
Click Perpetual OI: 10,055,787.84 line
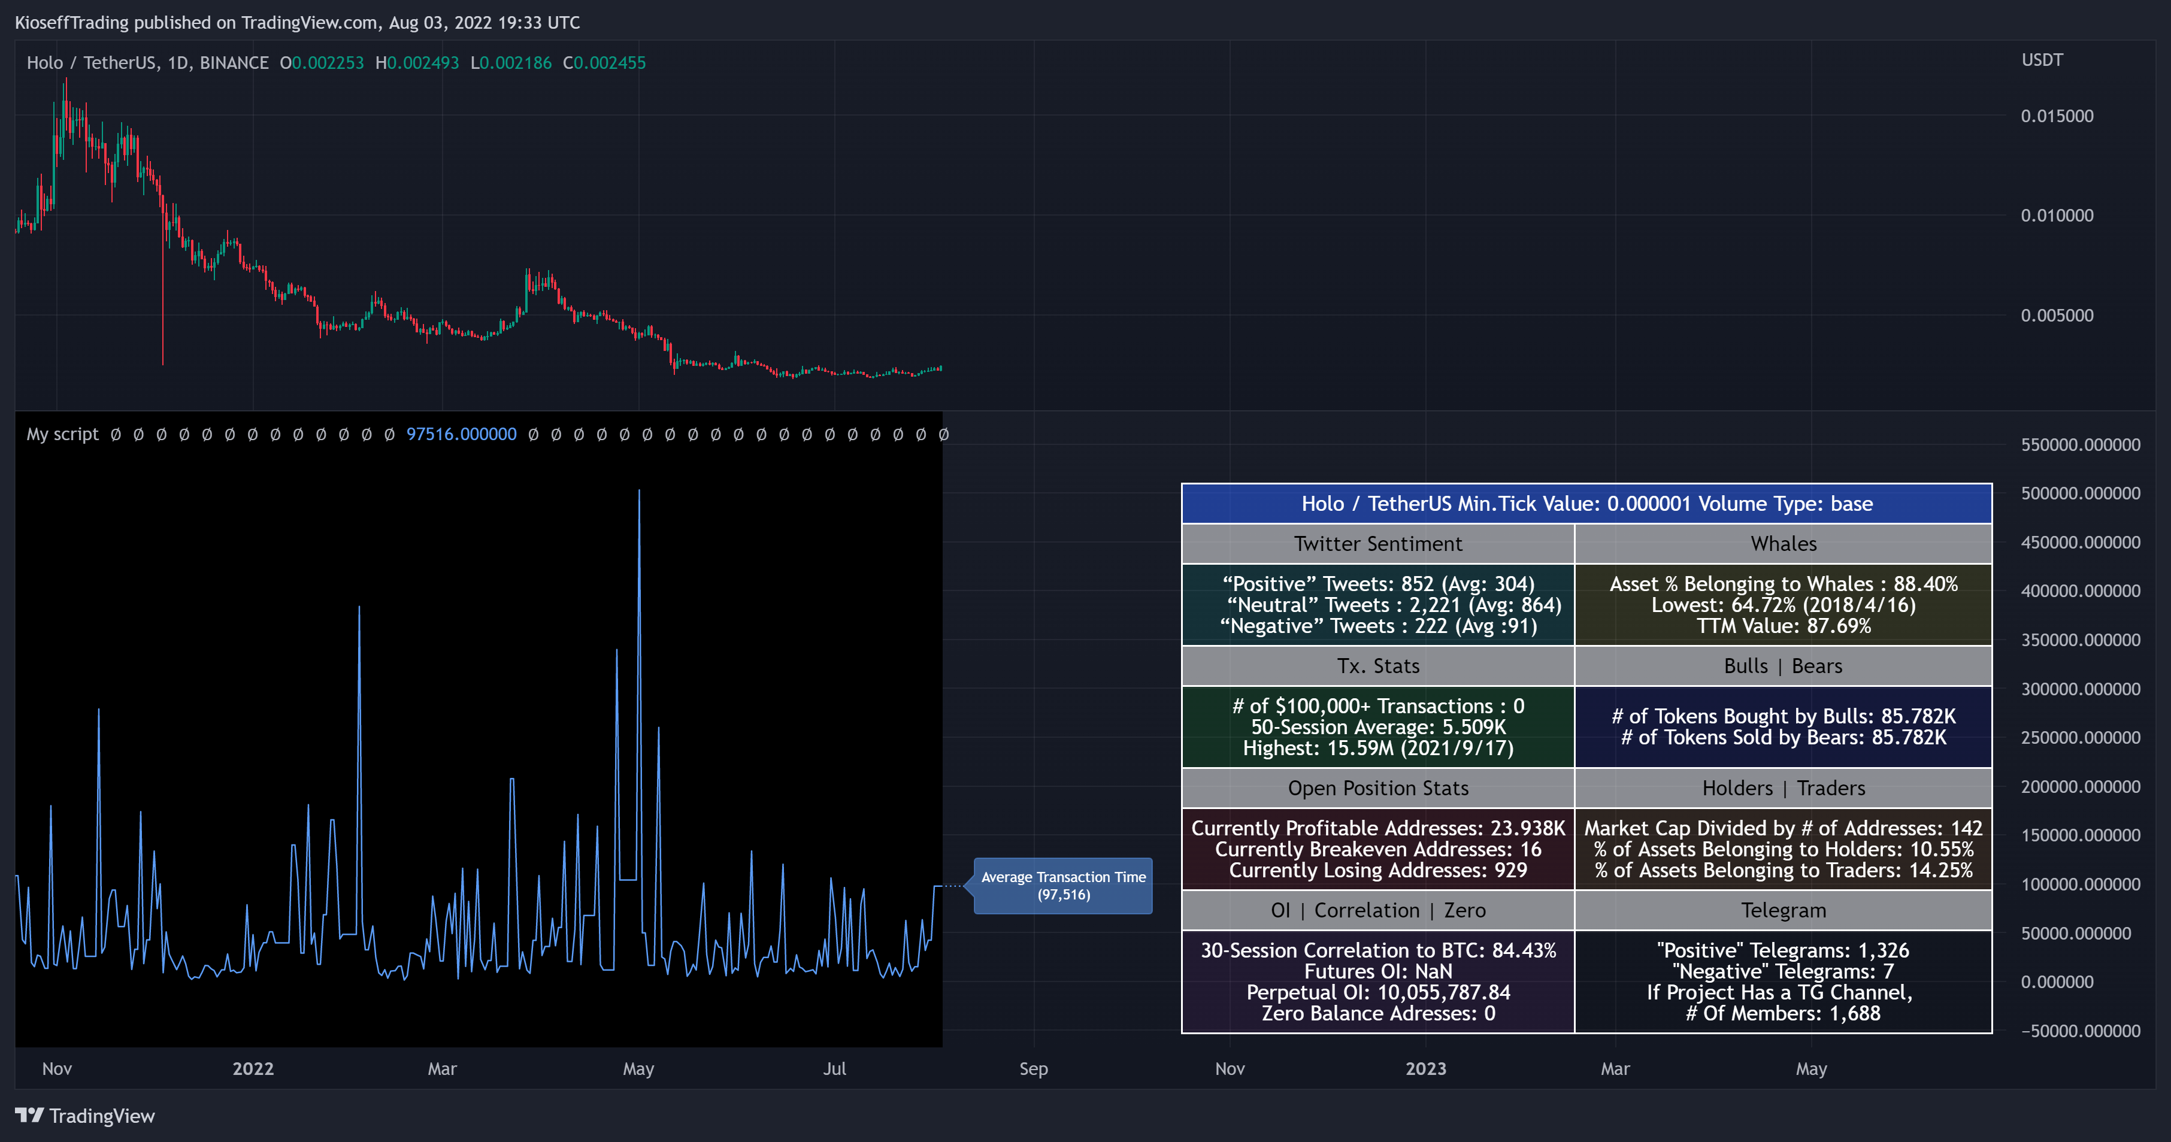tap(1378, 993)
